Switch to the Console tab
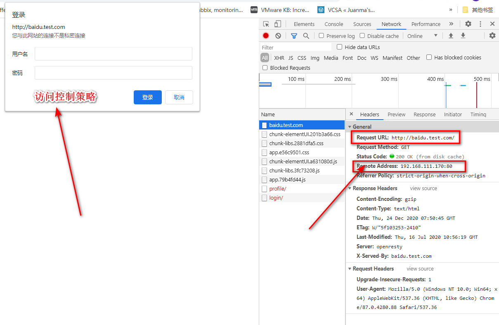This screenshot has width=499, height=325. tap(333, 24)
